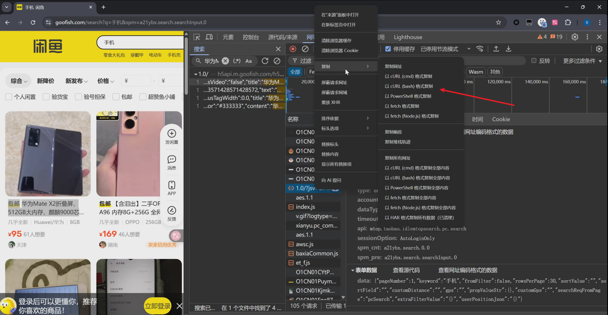Toggle the 停用缓存 checkbox
The height and width of the screenshot is (315, 608).
[x=388, y=49]
